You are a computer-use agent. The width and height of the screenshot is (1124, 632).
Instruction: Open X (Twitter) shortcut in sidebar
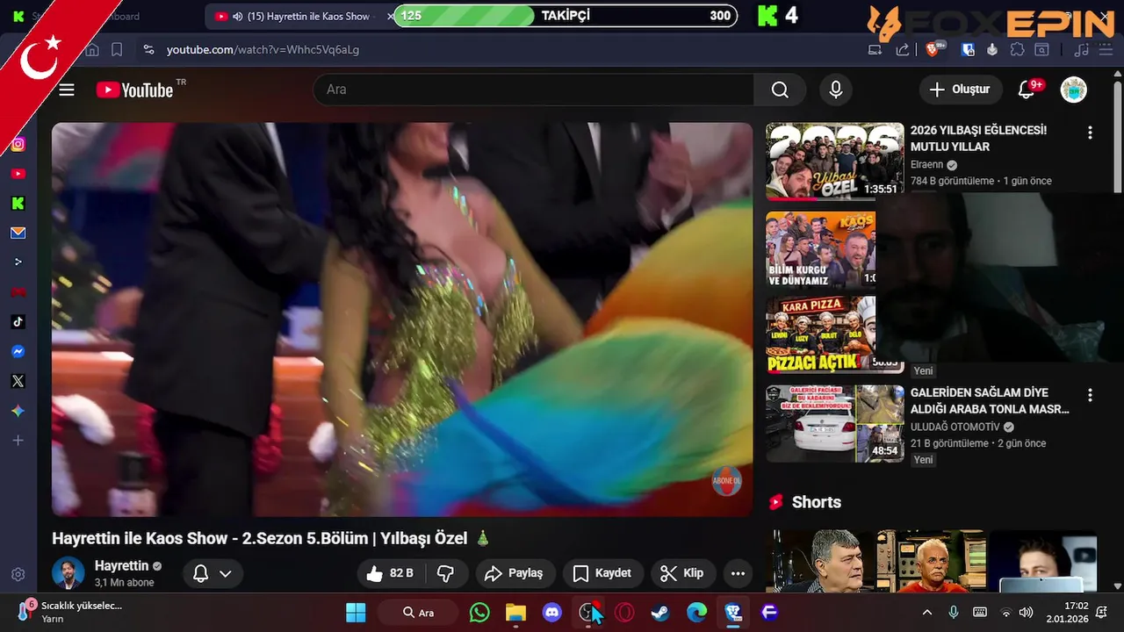[x=18, y=381]
